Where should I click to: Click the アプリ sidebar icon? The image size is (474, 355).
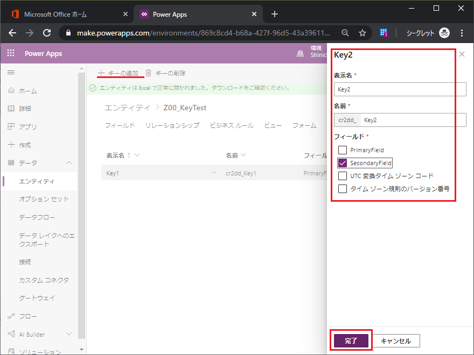11,126
